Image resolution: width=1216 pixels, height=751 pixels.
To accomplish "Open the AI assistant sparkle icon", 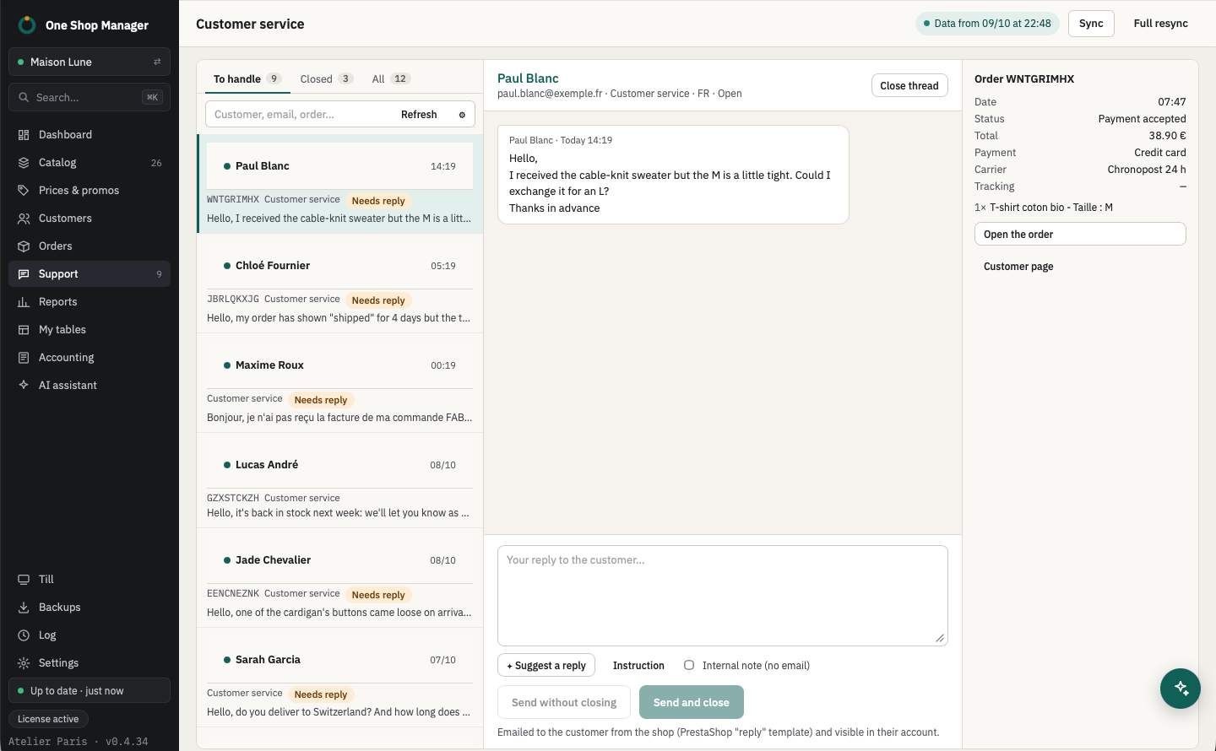I will tap(24, 386).
